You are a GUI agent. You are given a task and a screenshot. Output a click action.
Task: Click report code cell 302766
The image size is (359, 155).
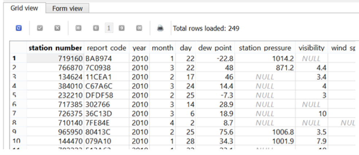[x=106, y=104]
